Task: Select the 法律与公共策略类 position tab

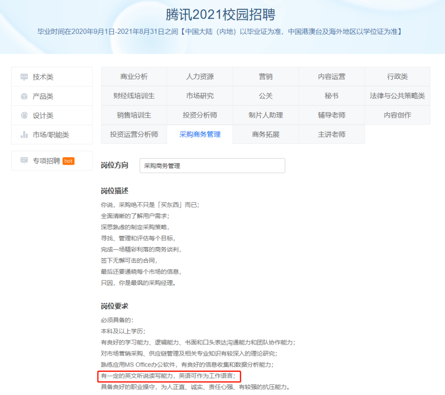Action: [397, 96]
